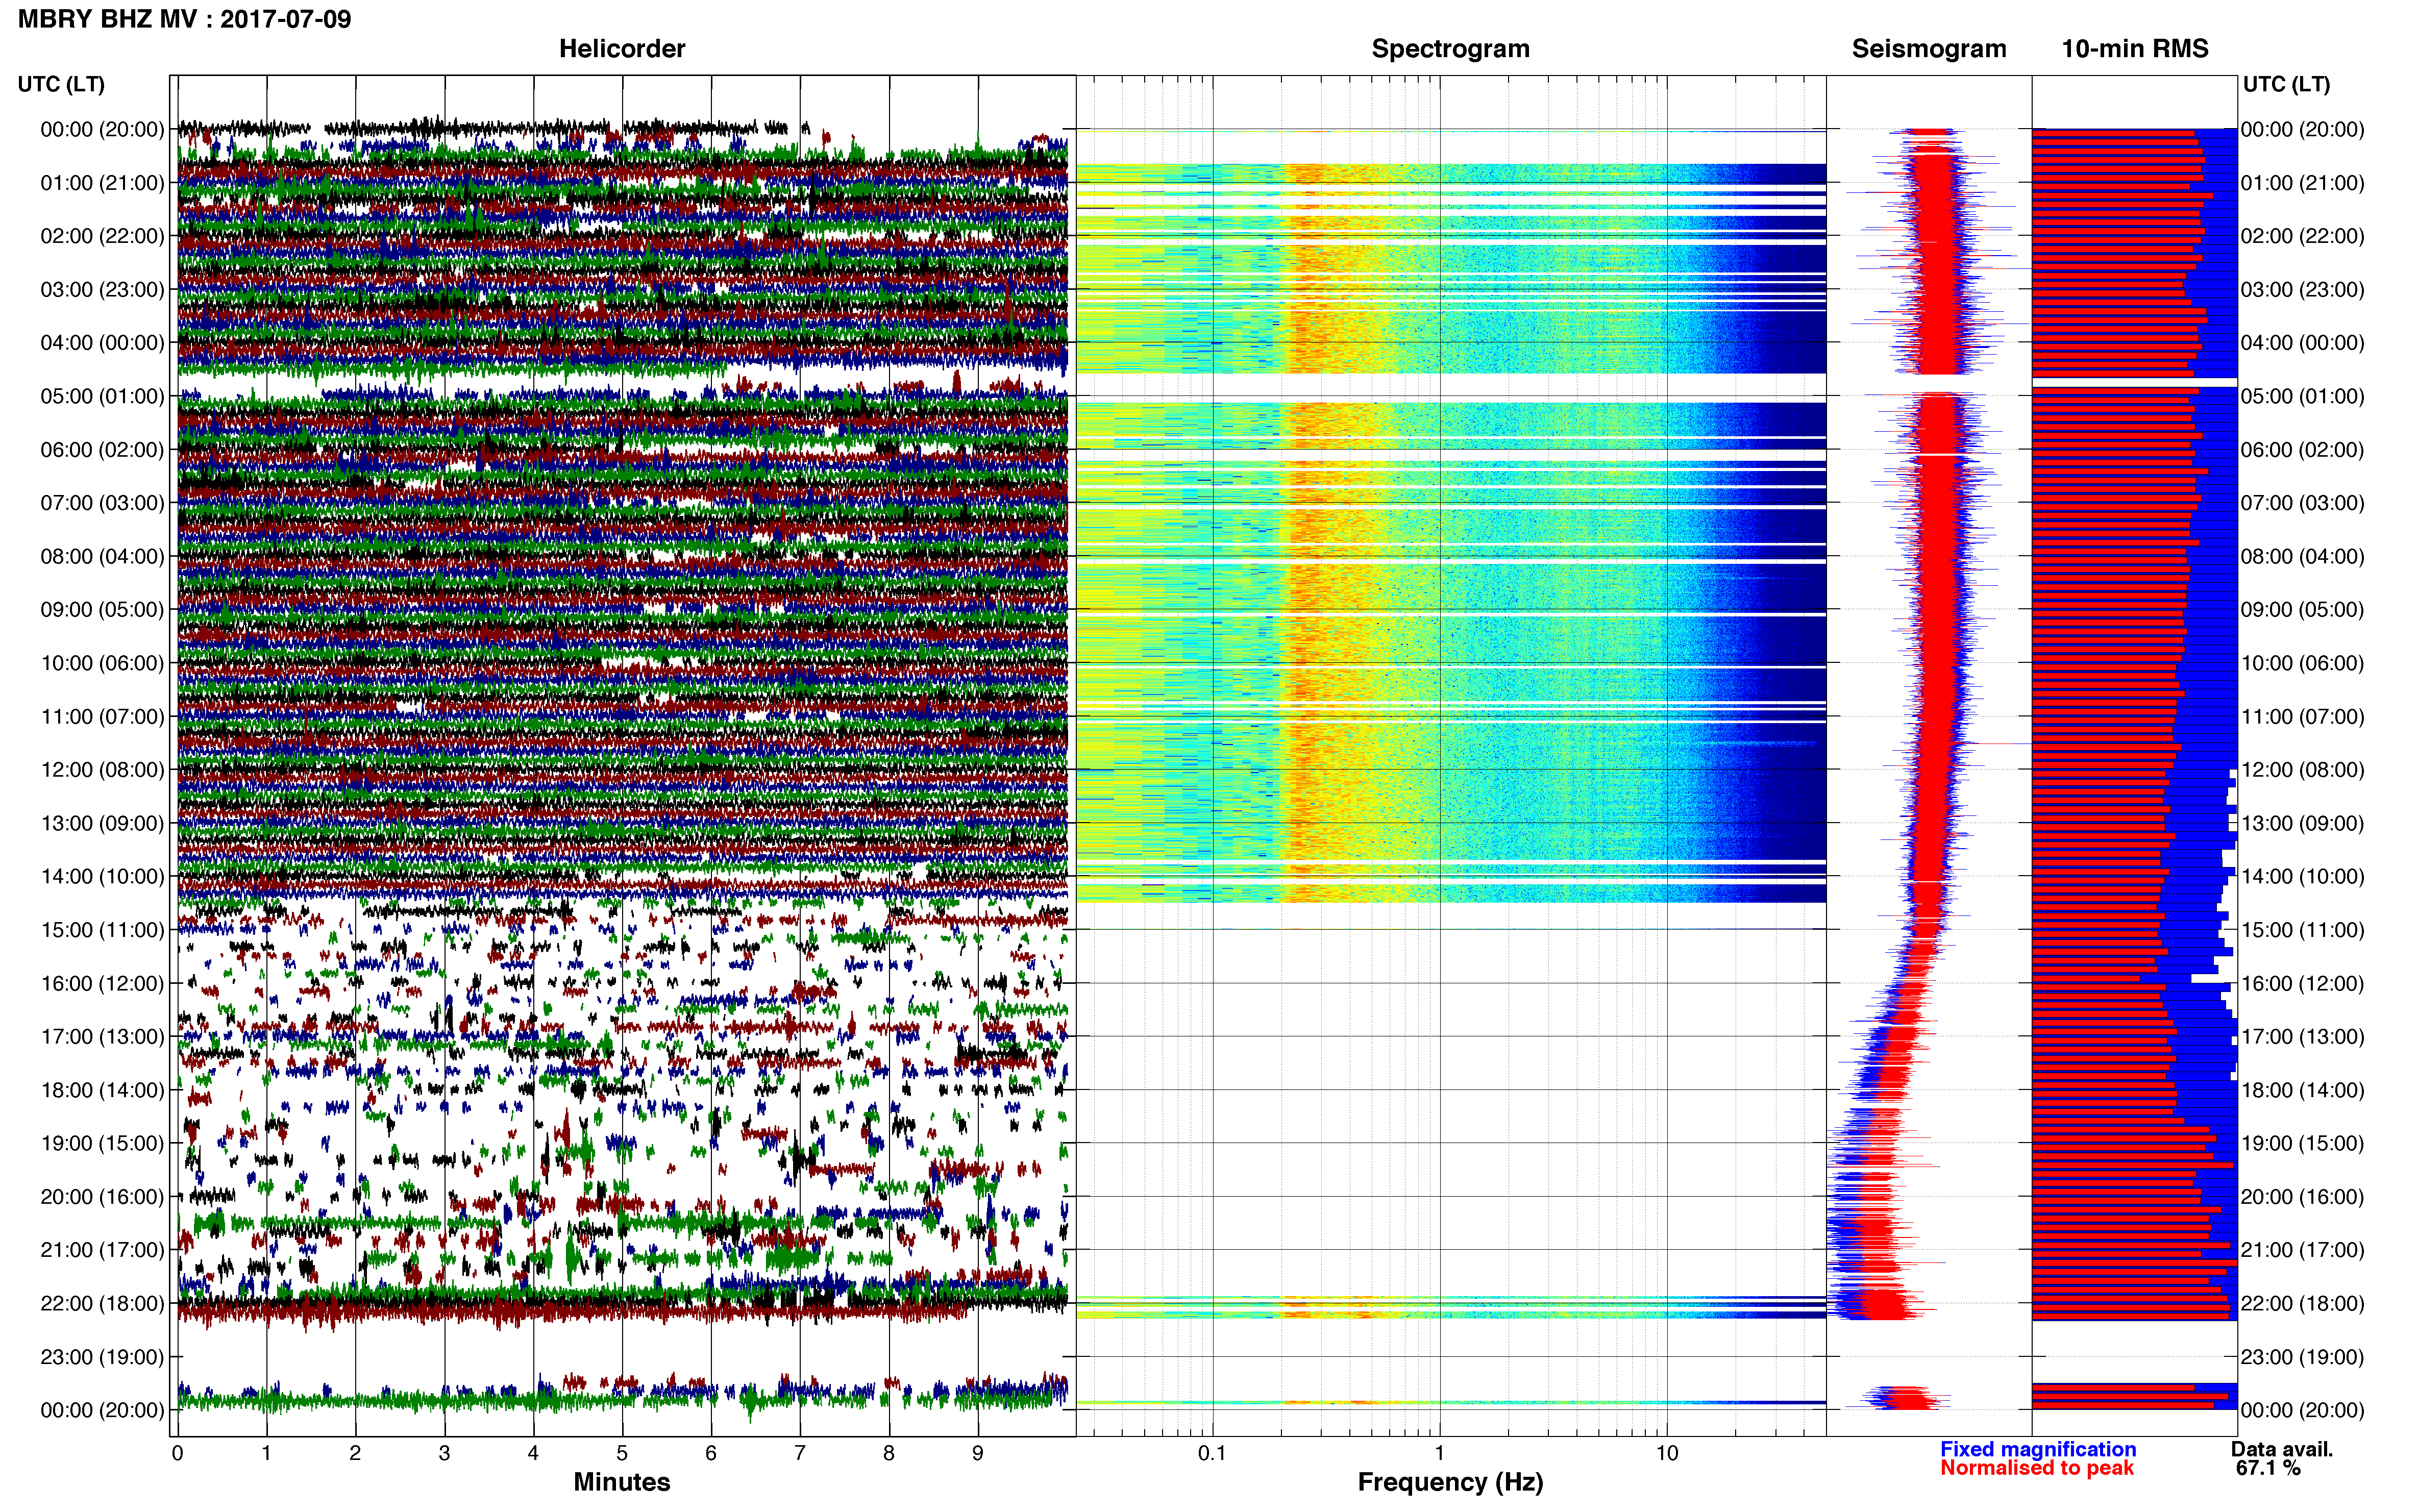Pick tick '5' on the Minutes axis
This screenshot has width=2419, height=1512.
622,1454
